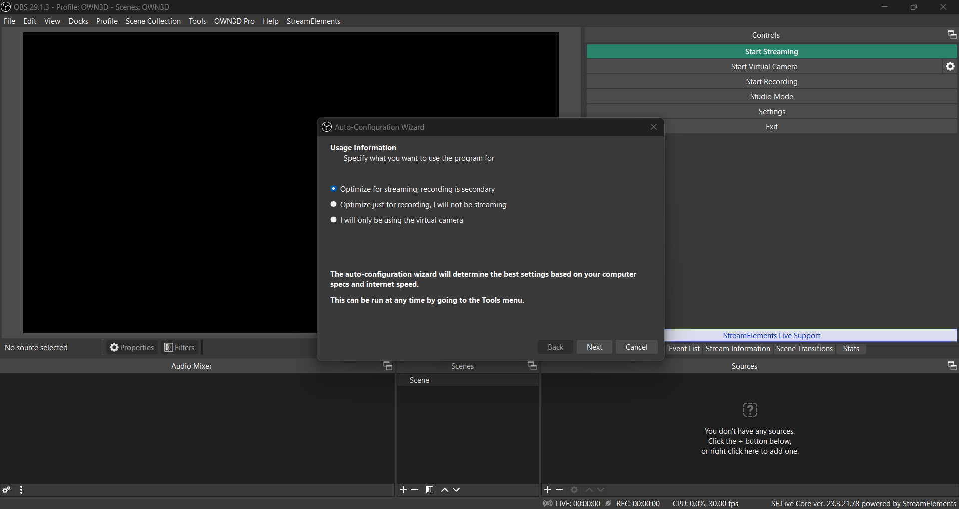Screen dimensions: 959x509
Task: Switch to the Stats tab
Action: tap(851, 349)
